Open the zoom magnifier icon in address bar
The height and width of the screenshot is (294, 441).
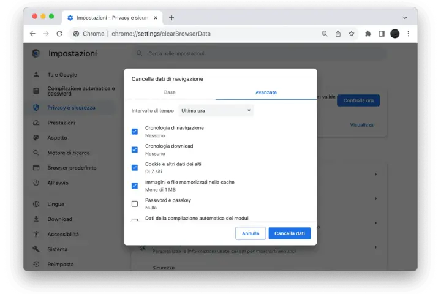325,34
